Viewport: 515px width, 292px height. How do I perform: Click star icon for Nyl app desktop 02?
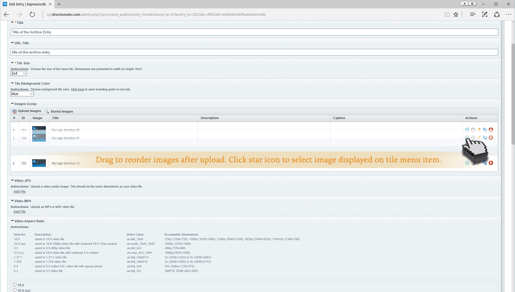click(473, 130)
